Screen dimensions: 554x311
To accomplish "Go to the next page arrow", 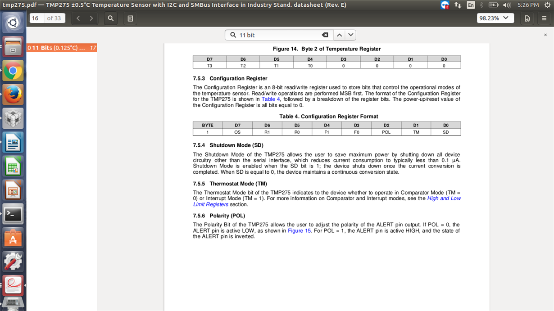I will pos(91,18).
